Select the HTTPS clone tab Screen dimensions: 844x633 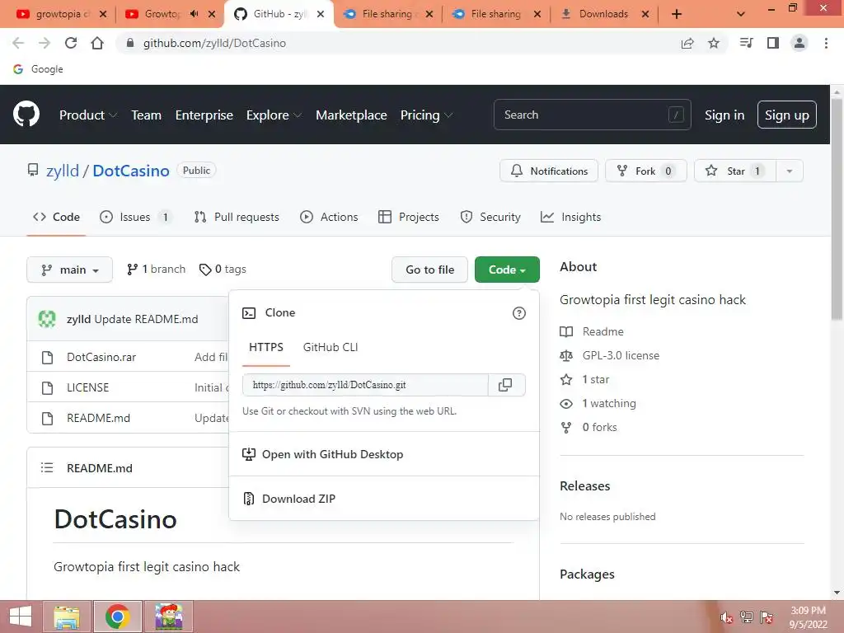266,348
